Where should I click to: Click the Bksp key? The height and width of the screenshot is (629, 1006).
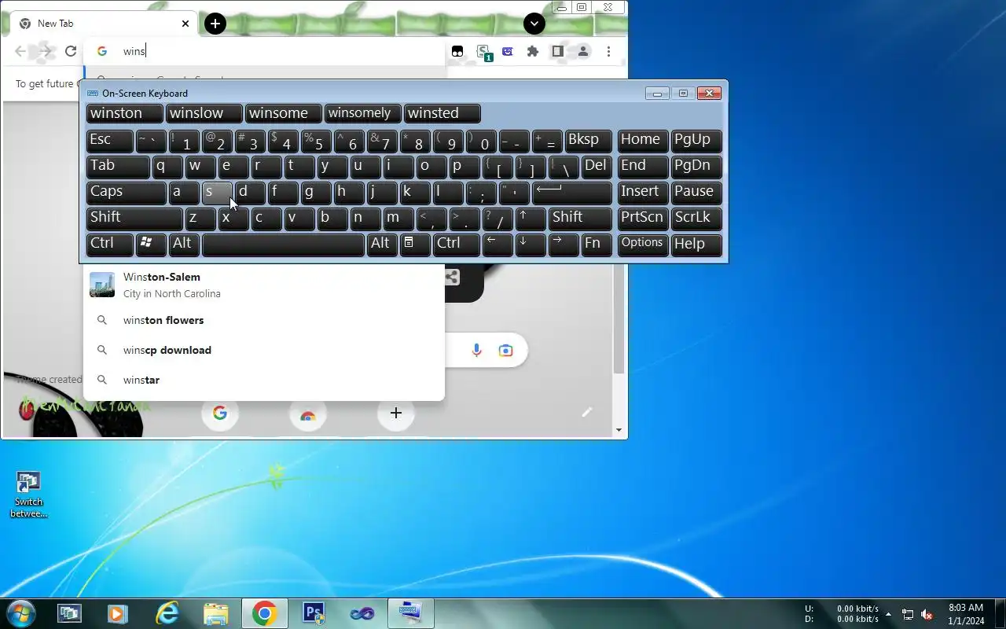(588, 142)
